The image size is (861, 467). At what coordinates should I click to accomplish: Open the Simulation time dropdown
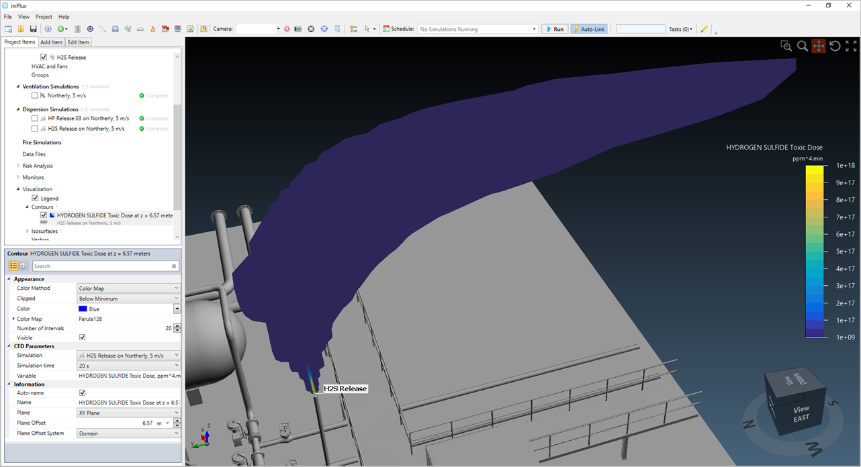click(x=128, y=366)
